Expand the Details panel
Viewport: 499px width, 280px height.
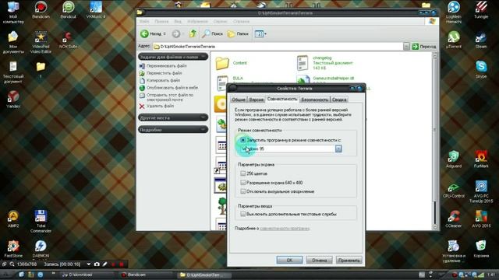point(203,130)
